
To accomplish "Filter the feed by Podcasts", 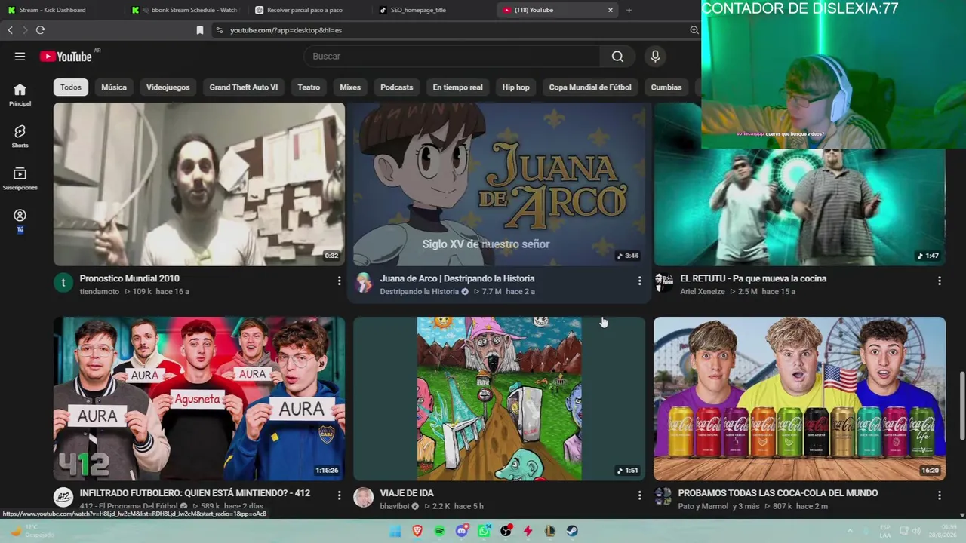I will point(397,87).
